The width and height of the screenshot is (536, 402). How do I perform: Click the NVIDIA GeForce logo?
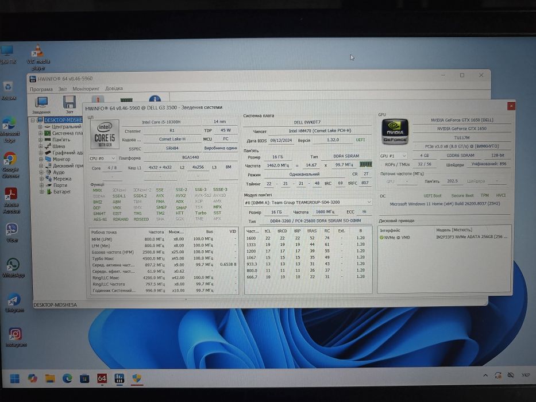coord(395,132)
